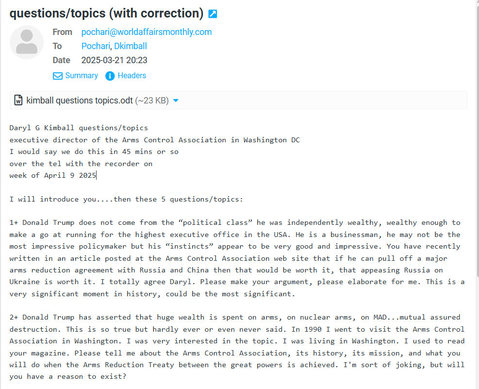Click the paragraph starting "2+ Donald Trump"
Image resolution: width=479 pixels, height=389 pixels.
tap(237, 347)
